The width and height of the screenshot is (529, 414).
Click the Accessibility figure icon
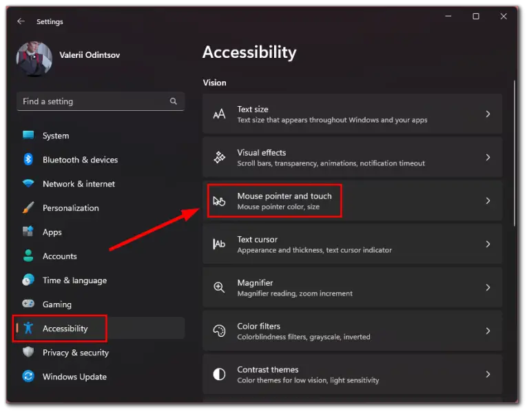point(28,328)
